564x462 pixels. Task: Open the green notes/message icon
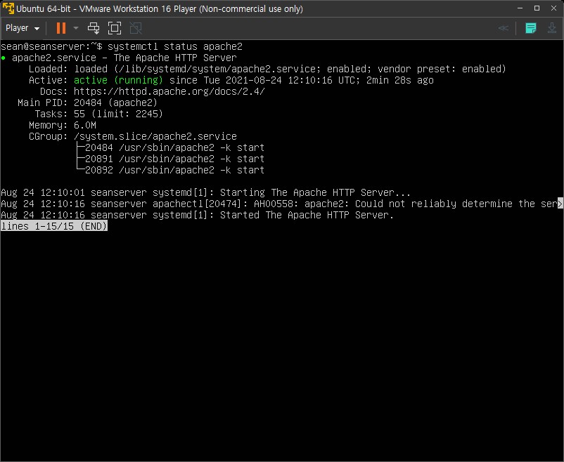tap(530, 28)
